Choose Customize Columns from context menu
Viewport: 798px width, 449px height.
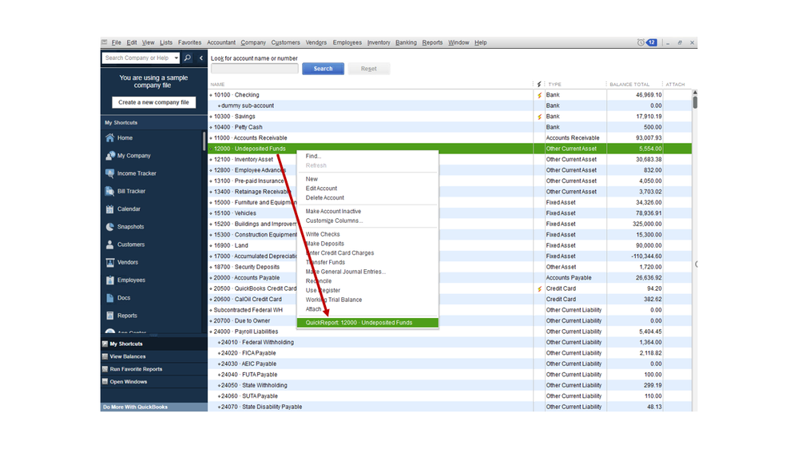pos(334,221)
